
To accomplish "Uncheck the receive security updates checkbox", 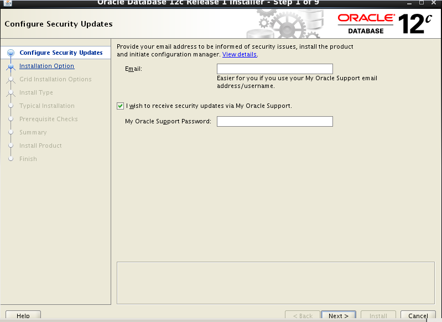I will coord(120,106).
